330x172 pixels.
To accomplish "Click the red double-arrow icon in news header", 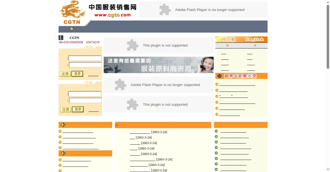I will tap(117, 125).
